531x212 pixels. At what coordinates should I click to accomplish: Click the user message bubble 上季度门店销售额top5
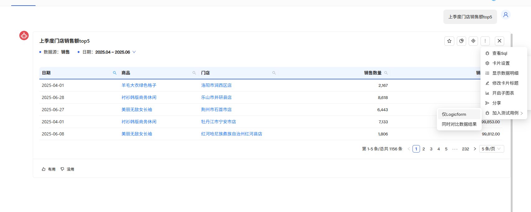point(470,17)
